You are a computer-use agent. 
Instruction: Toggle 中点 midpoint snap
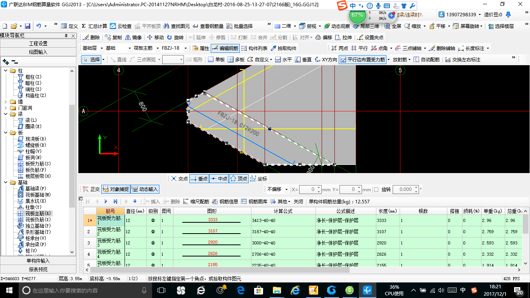(219, 178)
